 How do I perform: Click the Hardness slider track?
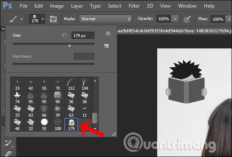coord(53,64)
